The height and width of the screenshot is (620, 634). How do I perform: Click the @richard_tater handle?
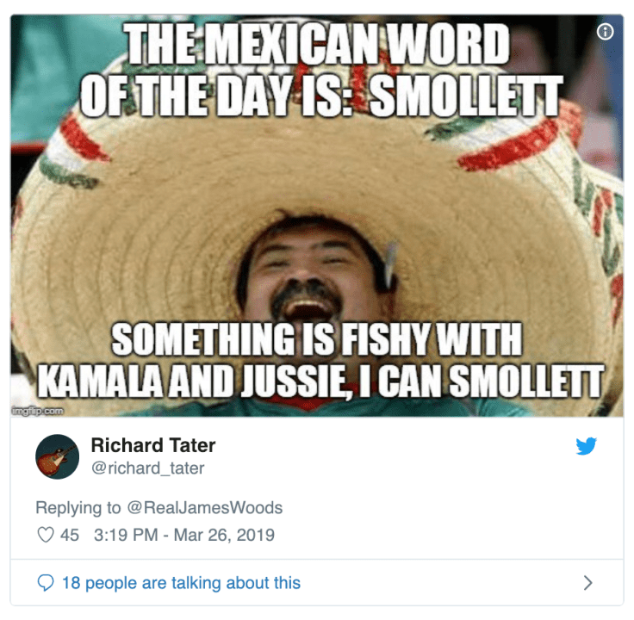[147, 468]
